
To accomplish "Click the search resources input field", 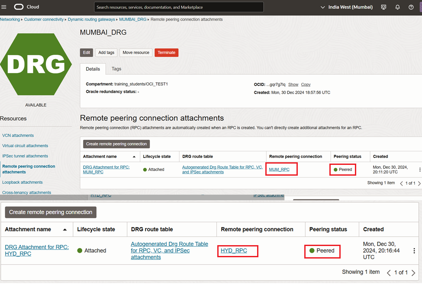I will (x=178, y=7).
